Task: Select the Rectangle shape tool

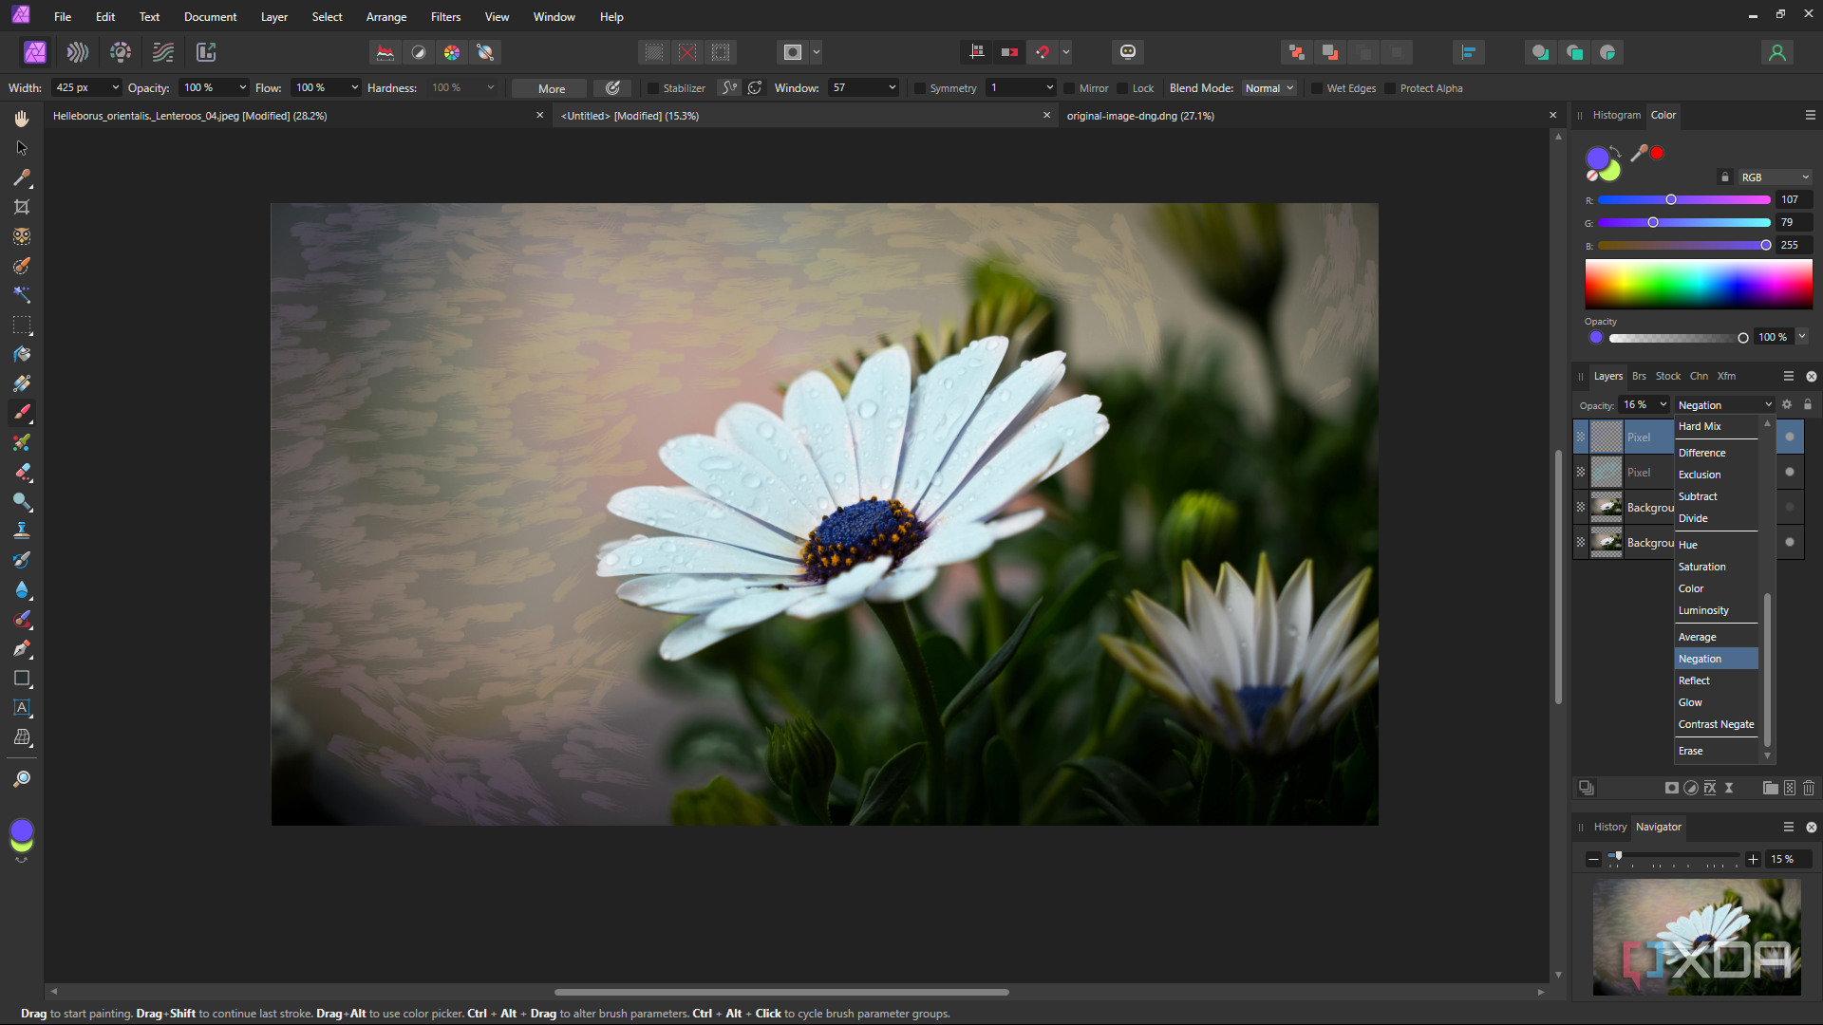Action: tap(22, 679)
